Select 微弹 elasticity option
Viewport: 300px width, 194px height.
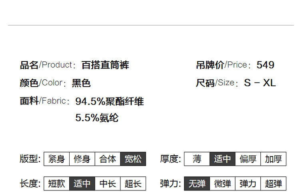222,184
